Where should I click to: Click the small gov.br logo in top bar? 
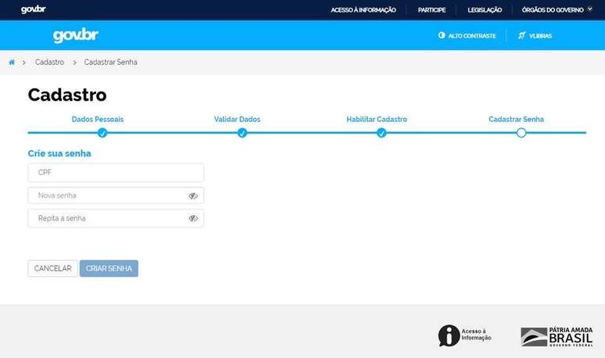click(x=34, y=9)
